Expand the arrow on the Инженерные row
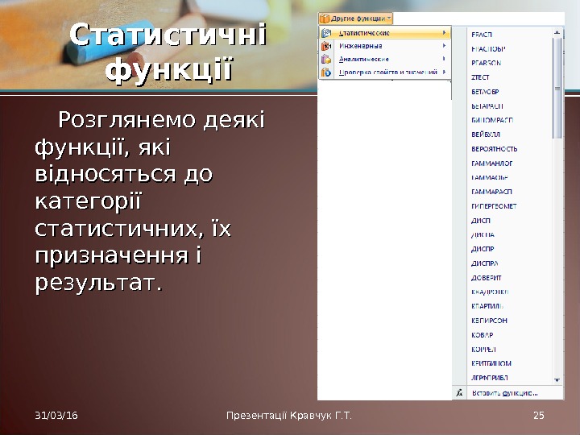This screenshot has height=435, width=580. [444, 46]
